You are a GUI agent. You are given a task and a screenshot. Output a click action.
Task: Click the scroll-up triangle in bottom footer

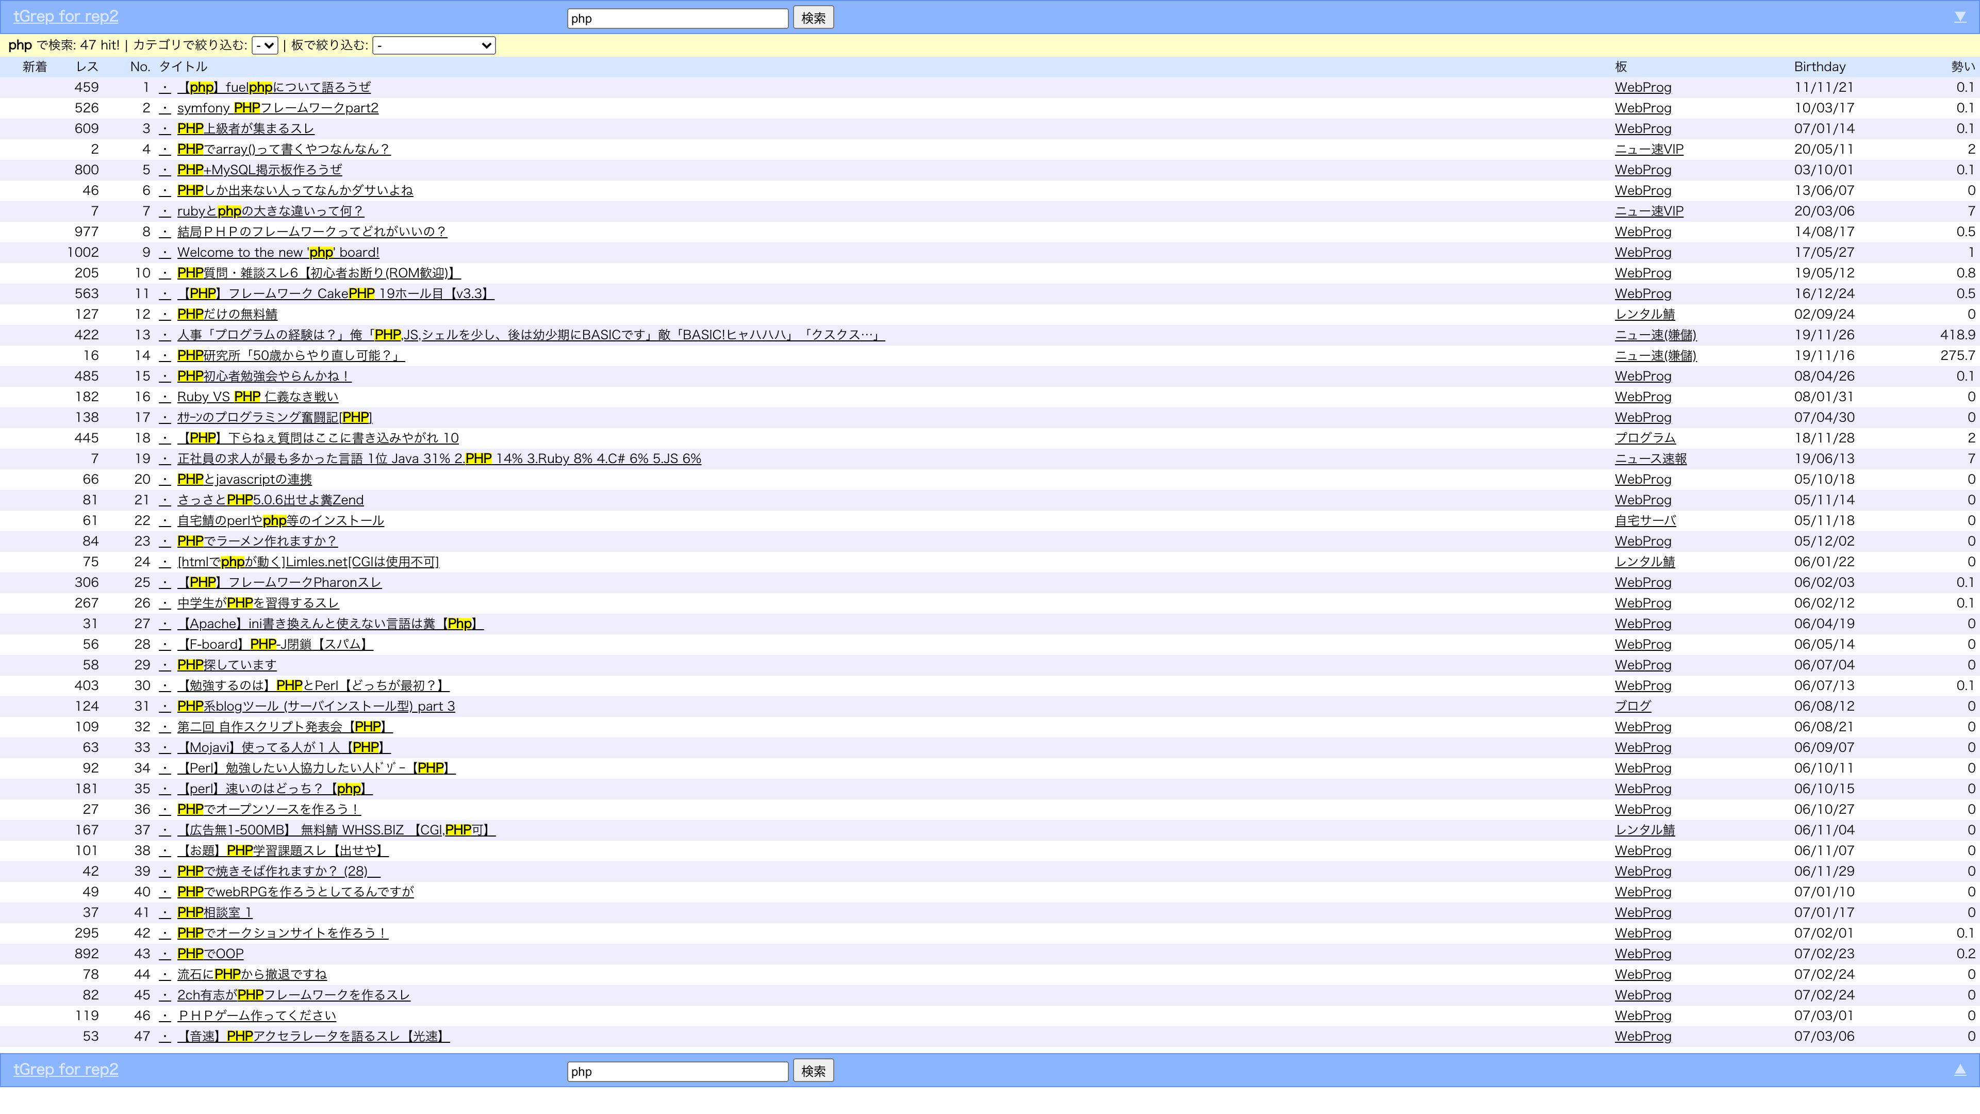point(1959,1070)
